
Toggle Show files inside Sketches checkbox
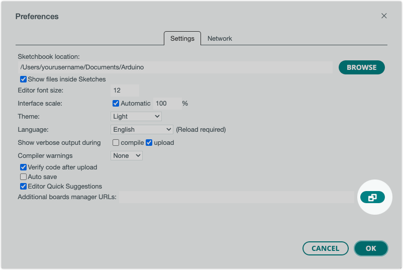(x=23, y=79)
